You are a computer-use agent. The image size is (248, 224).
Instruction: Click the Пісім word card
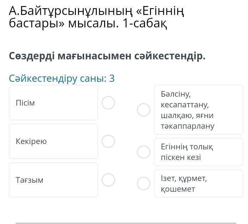pyautogui.click(x=53, y=103)
